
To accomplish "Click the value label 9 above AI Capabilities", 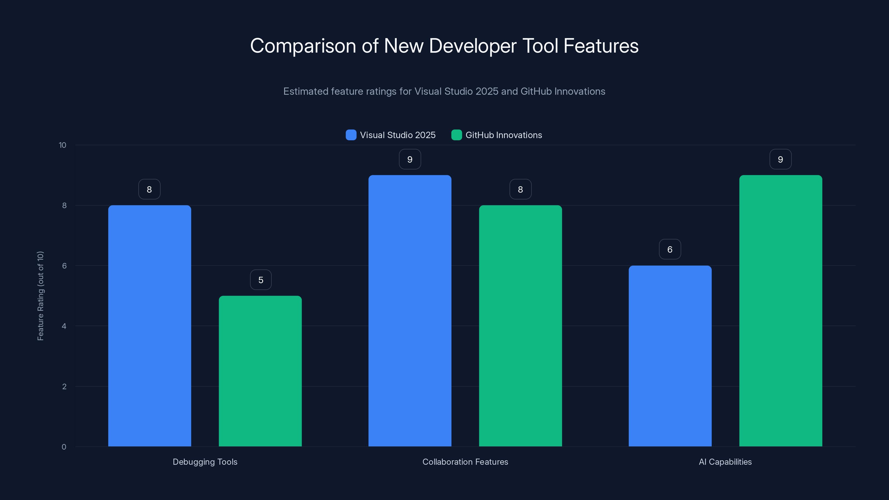I will coord(780,159).
